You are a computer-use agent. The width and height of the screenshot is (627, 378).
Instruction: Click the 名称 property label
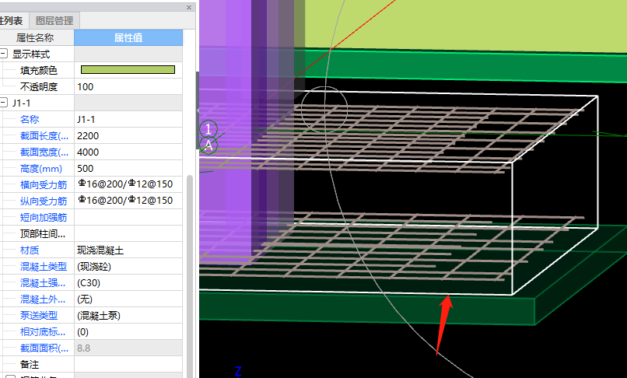pos(30,120)
